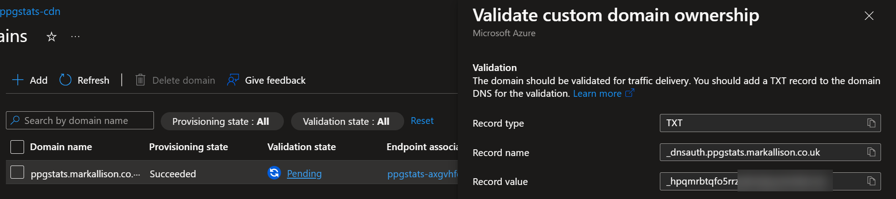This screenshot has width=896, height=199.
Task: Go to ppgstats-cdn breadcrumb
Action: click(x=30, y=11)
